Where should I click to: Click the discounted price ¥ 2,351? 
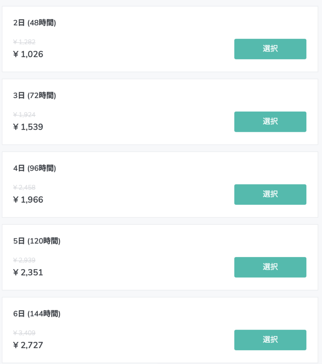coord(28,272)
